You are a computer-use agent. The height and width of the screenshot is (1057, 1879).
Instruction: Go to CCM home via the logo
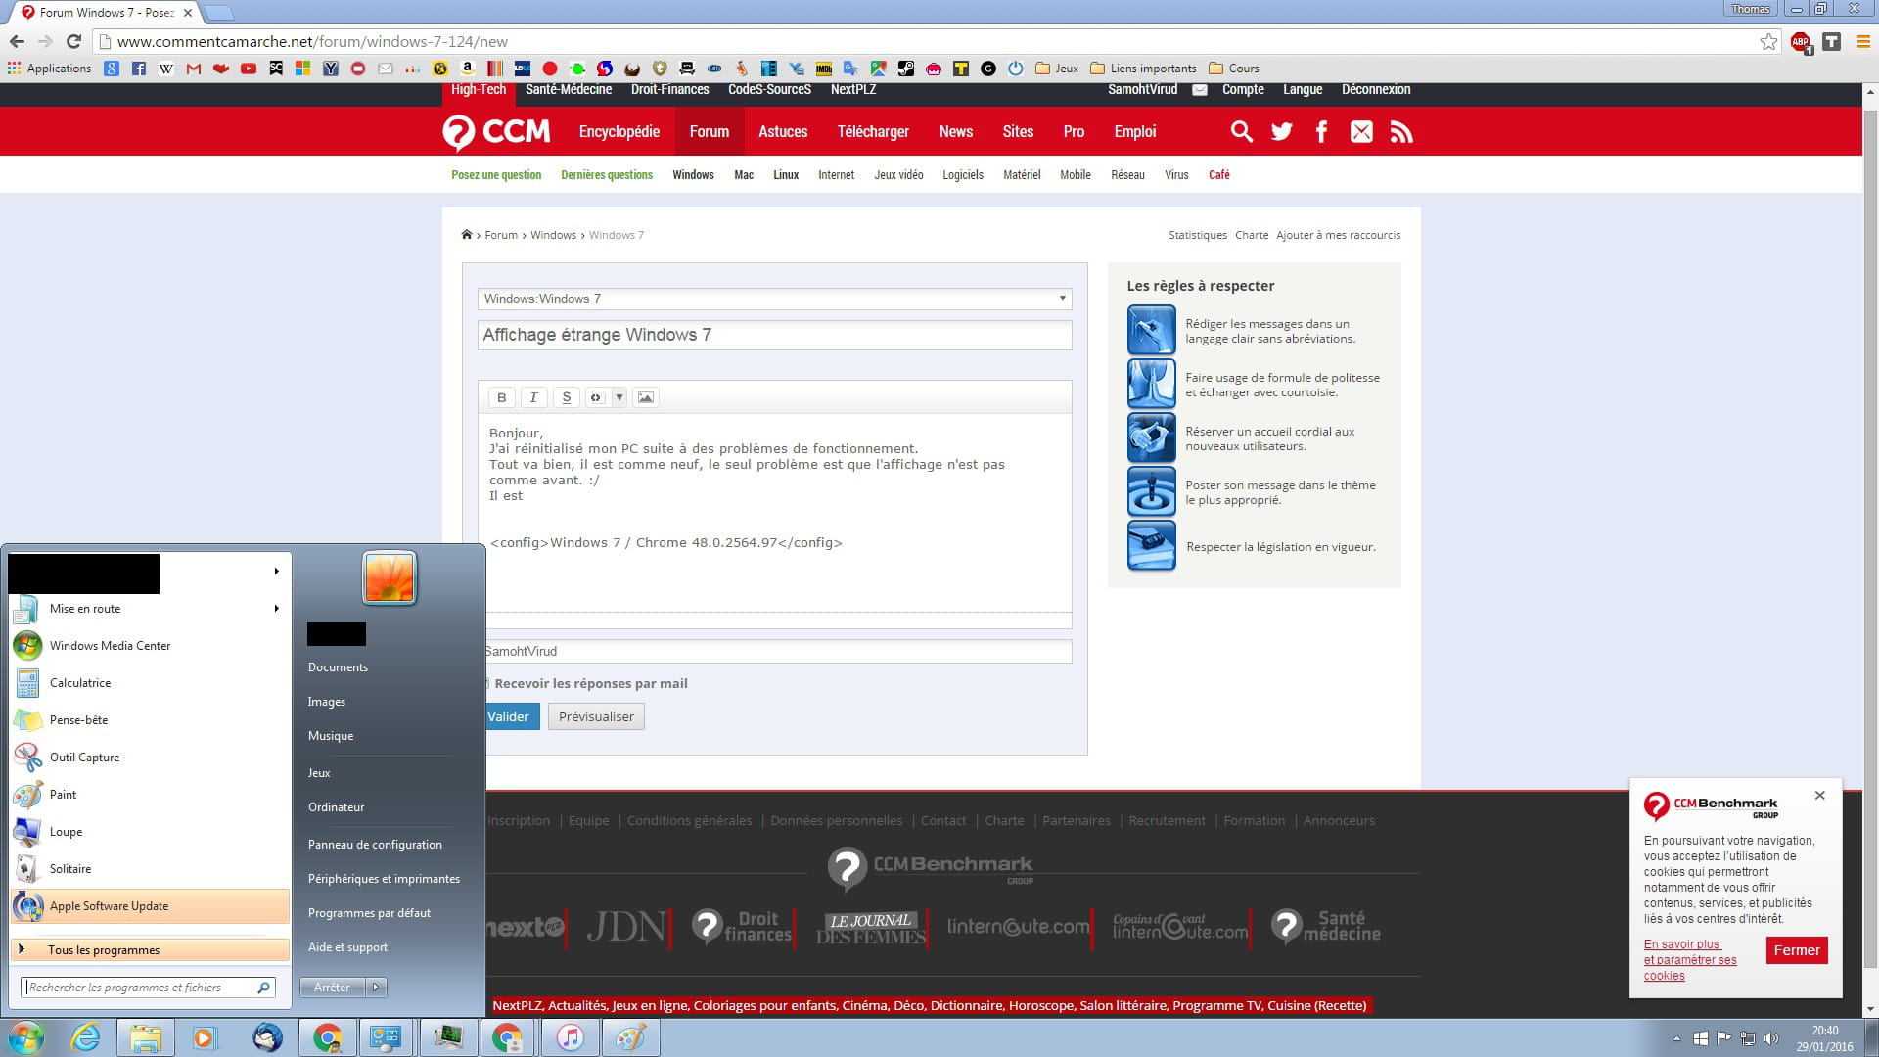point(496,132)
